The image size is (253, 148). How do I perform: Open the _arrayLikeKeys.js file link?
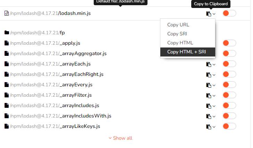(x=55, y=126)
